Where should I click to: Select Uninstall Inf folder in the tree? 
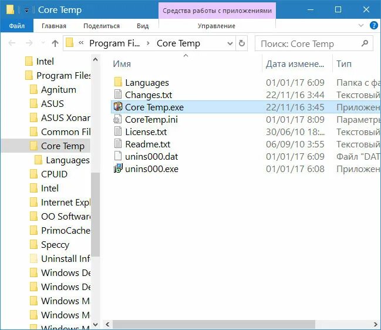(60, 259)
